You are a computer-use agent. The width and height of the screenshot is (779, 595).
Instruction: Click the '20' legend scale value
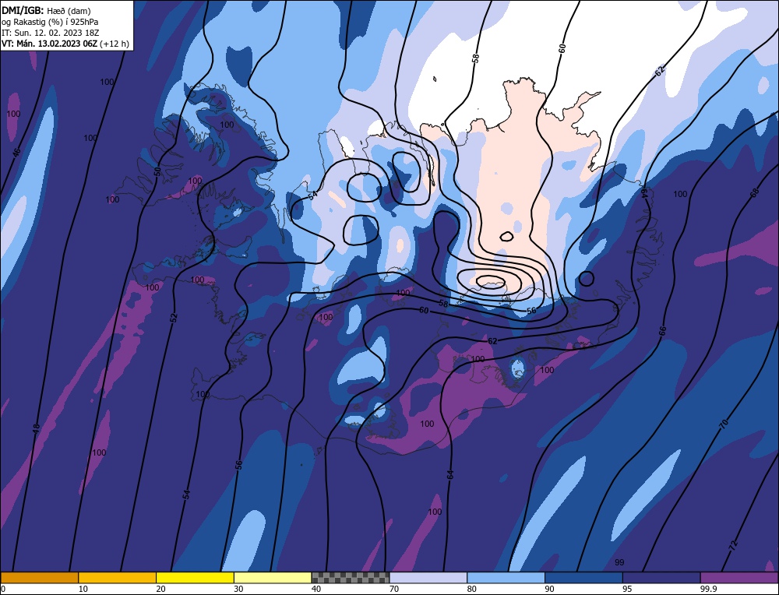161,589
